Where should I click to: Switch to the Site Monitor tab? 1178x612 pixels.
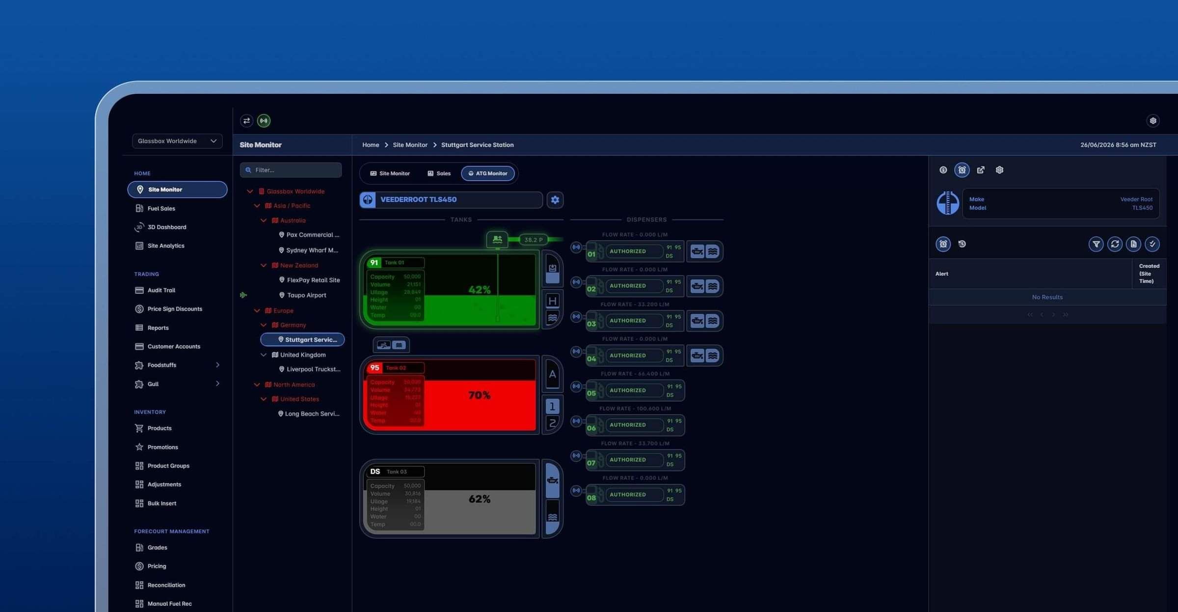[390, 173]
